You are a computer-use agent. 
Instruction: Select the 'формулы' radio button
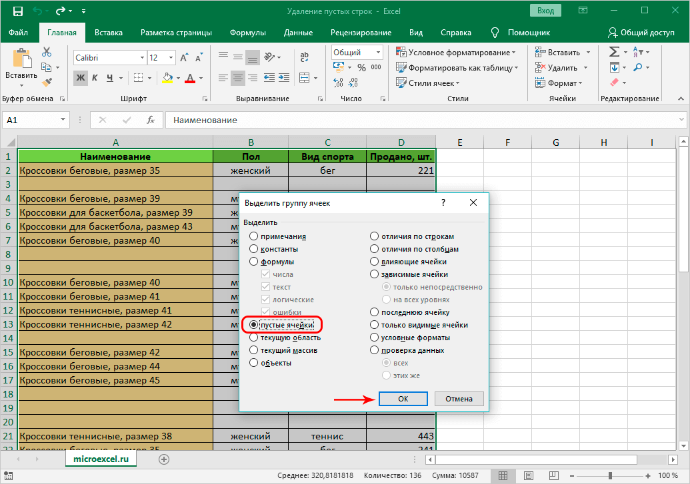253,262
